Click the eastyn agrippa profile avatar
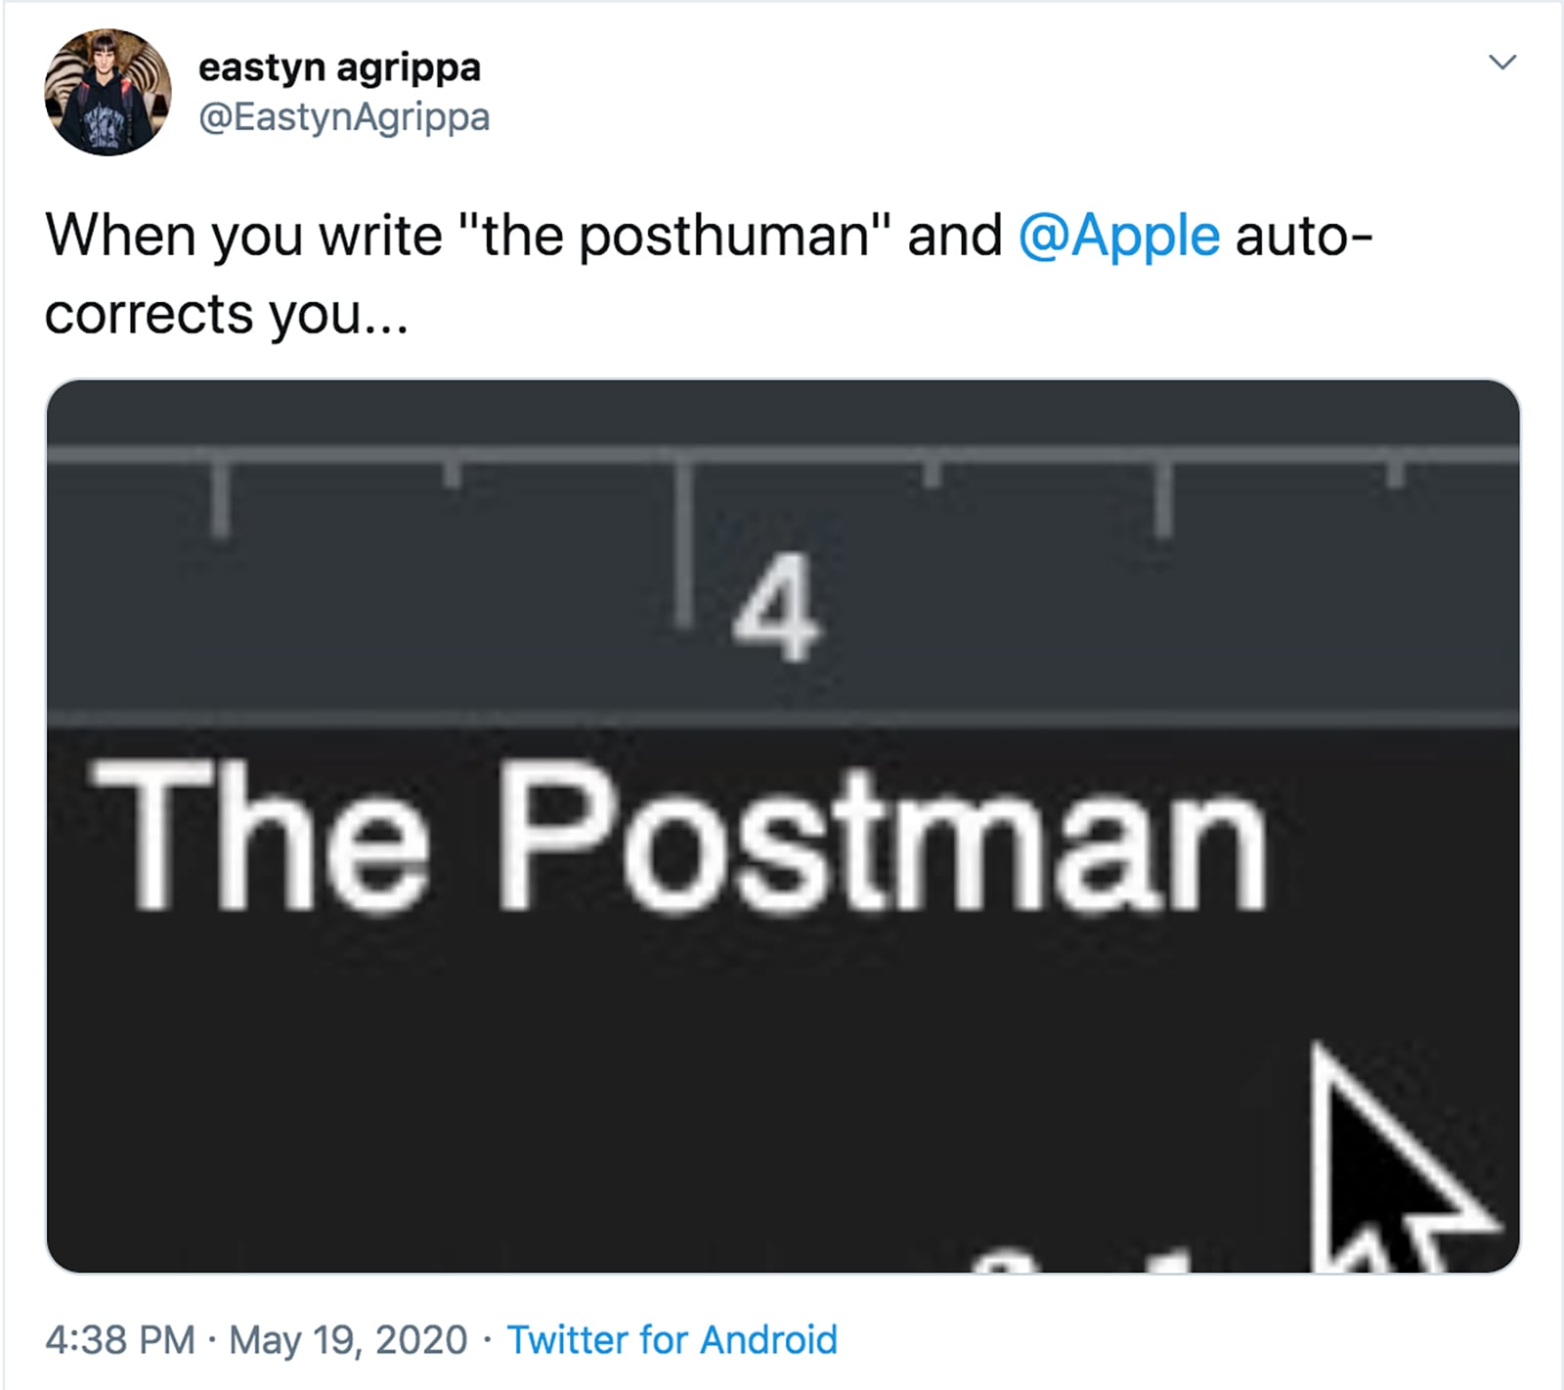1564x1390 pixels. [108, 92]
